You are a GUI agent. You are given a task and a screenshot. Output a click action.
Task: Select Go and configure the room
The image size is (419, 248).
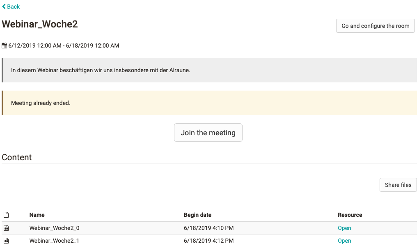375,26
